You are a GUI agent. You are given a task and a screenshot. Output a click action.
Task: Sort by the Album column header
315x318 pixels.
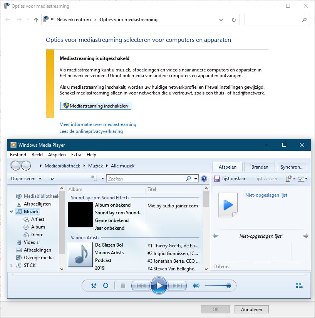(106, 189)
